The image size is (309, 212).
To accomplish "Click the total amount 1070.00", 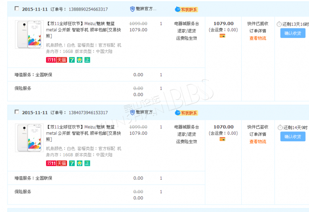I will pos(223,127).
